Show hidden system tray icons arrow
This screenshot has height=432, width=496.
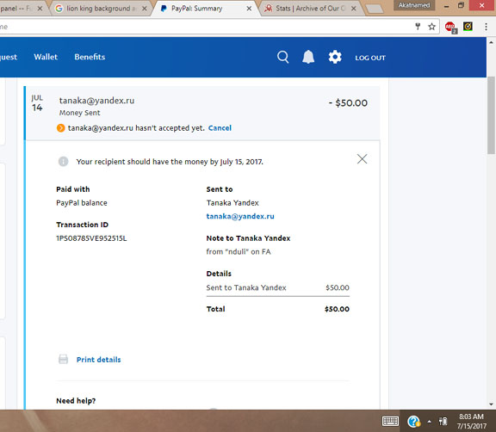click(x=429, y=422)
